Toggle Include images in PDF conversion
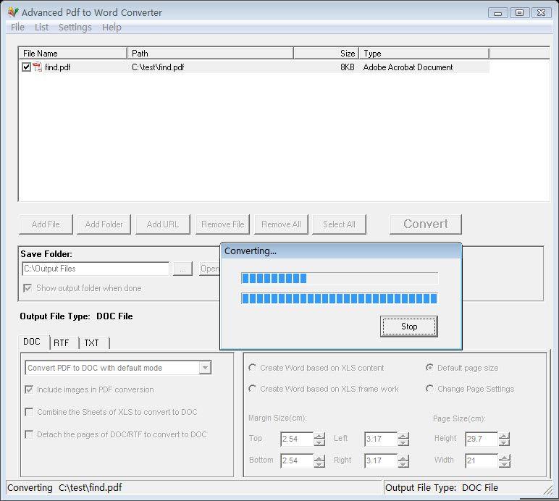 (29, 390)
